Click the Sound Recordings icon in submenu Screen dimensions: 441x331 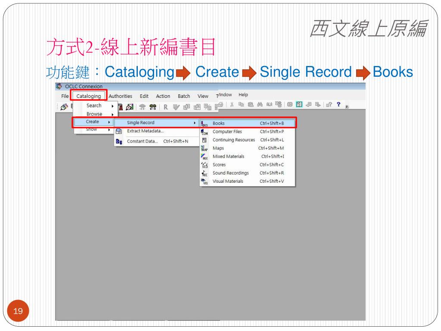coord(205,173)
